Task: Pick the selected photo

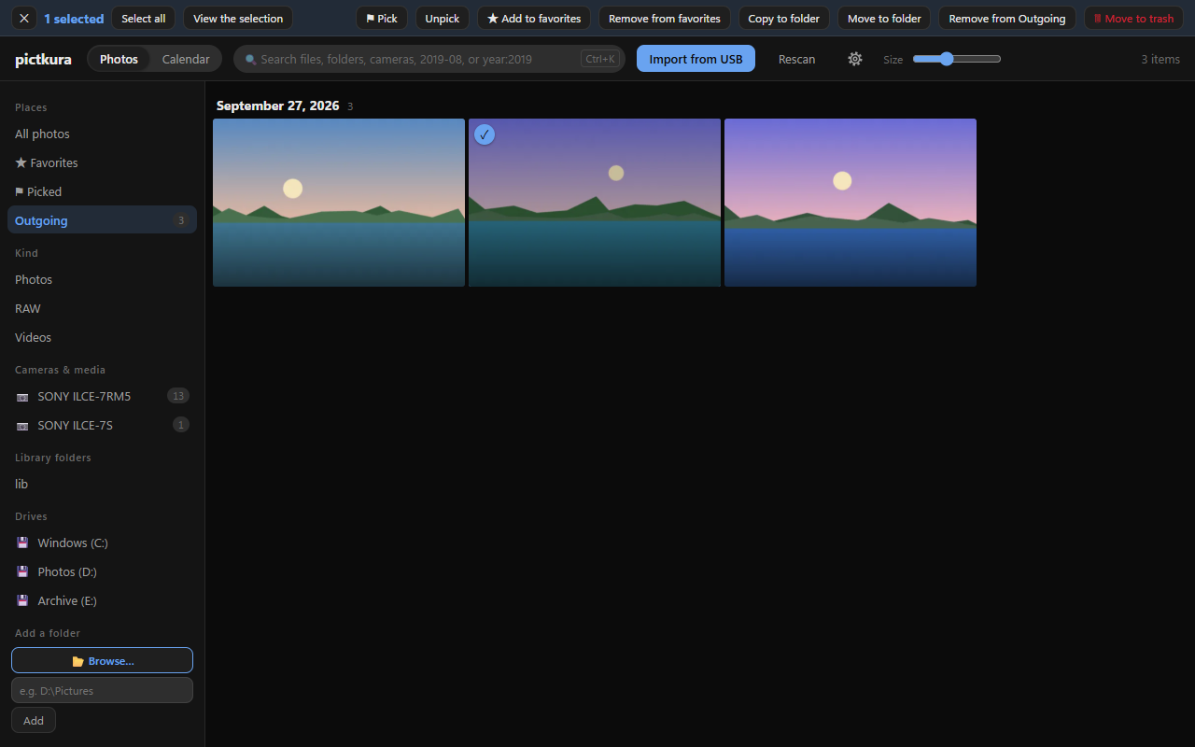Action: click(382, 18)
